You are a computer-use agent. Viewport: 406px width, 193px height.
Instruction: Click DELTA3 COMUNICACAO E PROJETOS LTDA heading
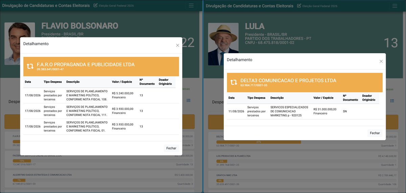[x=288, y=81]
